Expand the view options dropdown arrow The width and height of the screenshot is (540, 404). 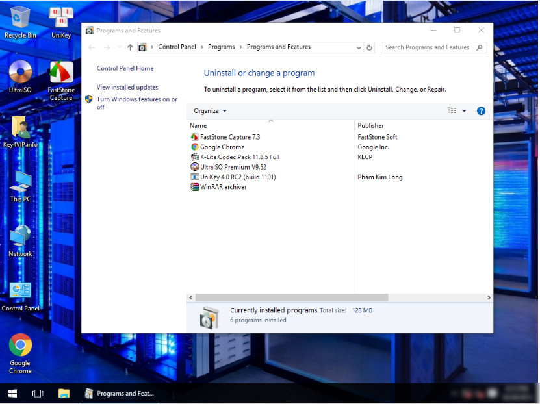coord(464,111)
